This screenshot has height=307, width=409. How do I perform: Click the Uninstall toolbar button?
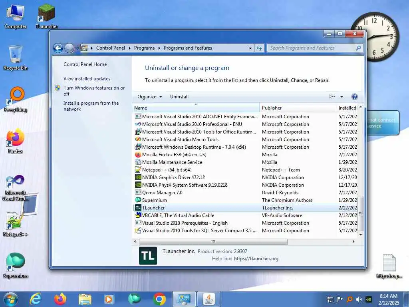179,97
